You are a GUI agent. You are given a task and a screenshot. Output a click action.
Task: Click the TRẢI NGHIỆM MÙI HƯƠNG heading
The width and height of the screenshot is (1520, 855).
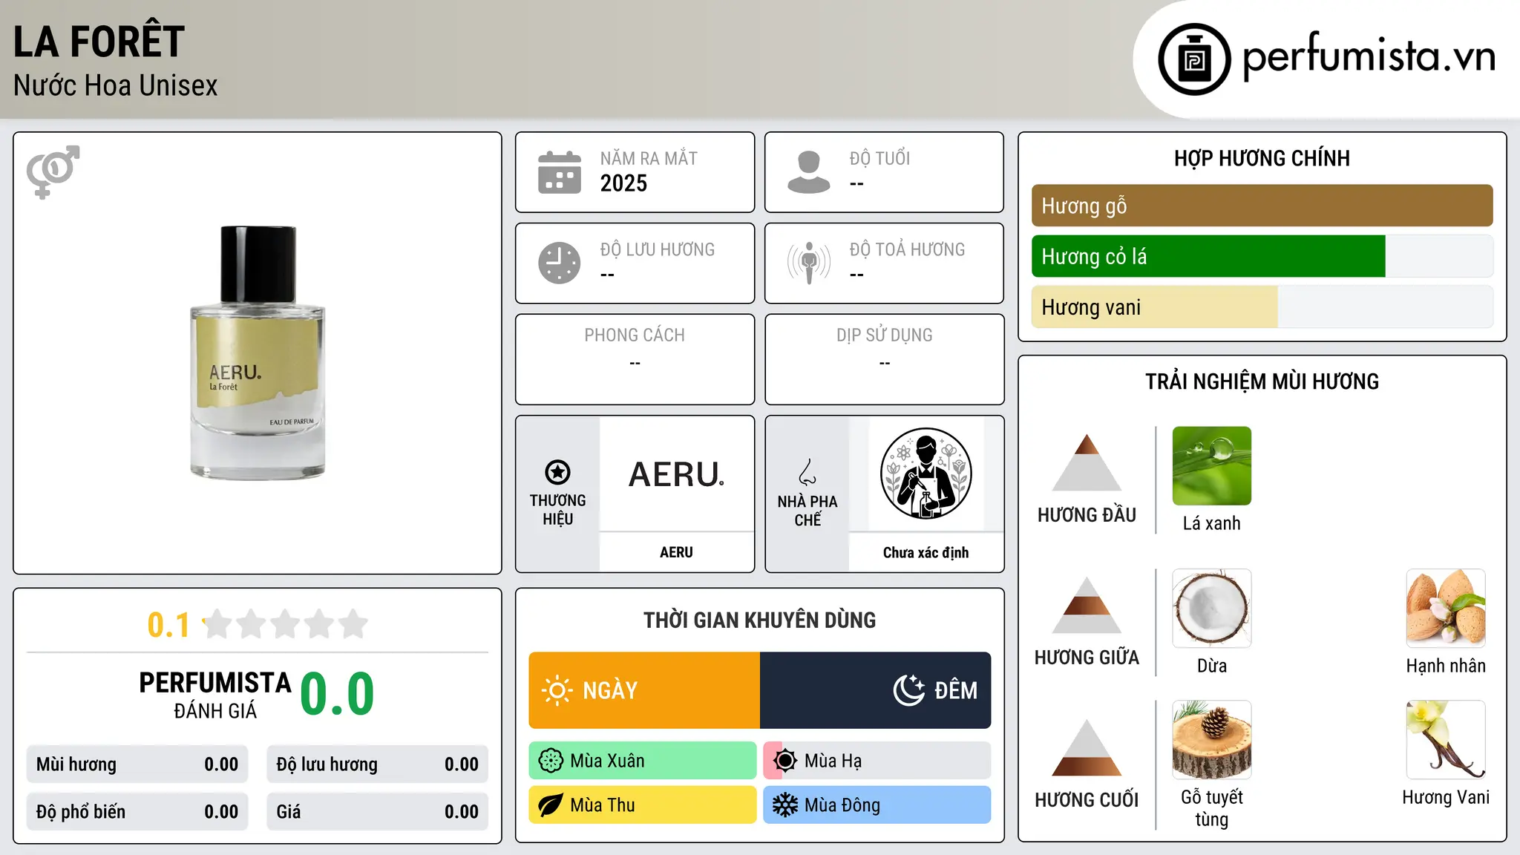click(x=1262, y=381)
